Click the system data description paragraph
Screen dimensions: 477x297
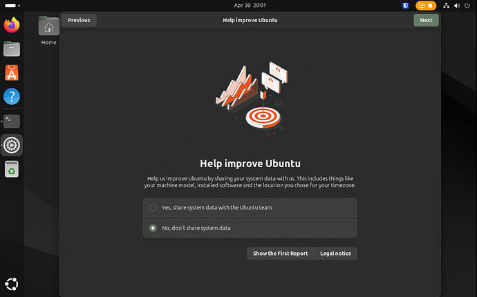pos(250,182)
